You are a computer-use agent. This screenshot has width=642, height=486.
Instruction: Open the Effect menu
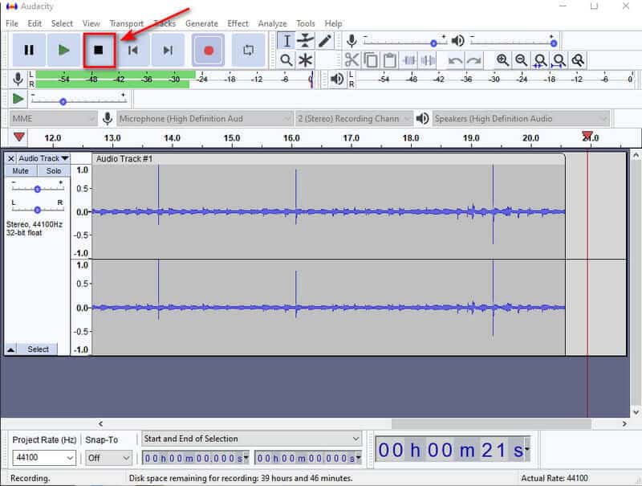tap(238, 23)
